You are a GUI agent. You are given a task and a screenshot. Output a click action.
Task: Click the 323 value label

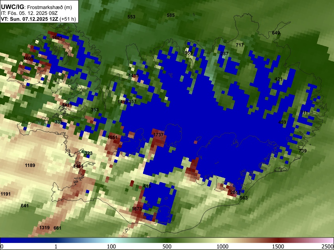click(88, 153)
